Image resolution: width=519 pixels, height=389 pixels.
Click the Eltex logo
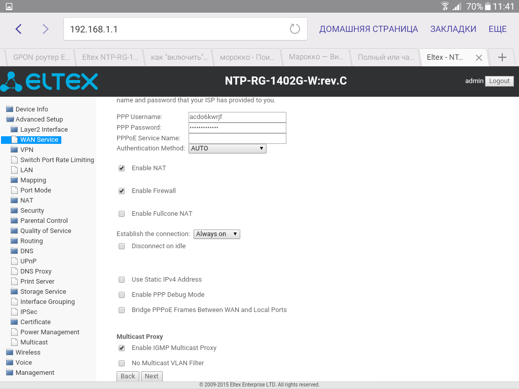(x=49, y=82)
